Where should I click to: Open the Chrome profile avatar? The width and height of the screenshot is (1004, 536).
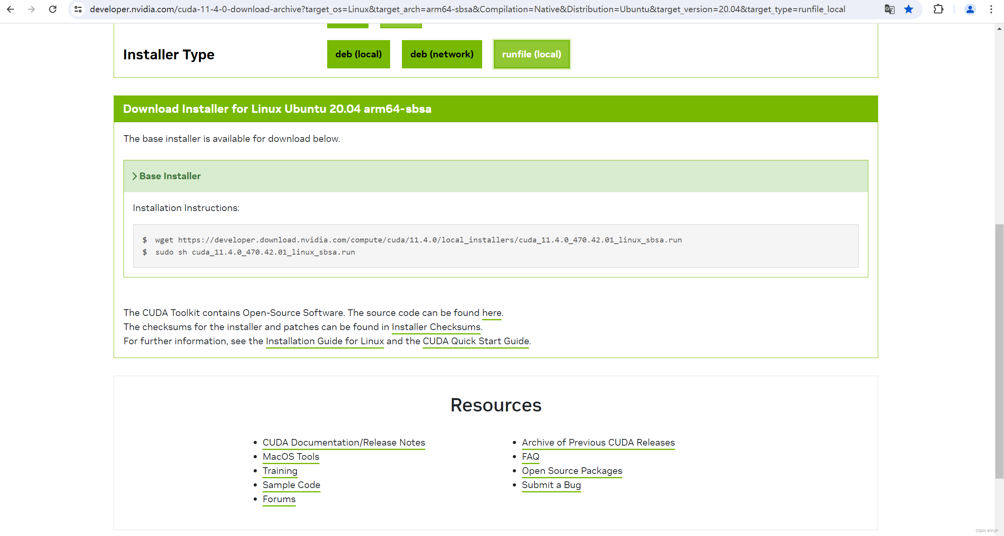click(970, 9)
